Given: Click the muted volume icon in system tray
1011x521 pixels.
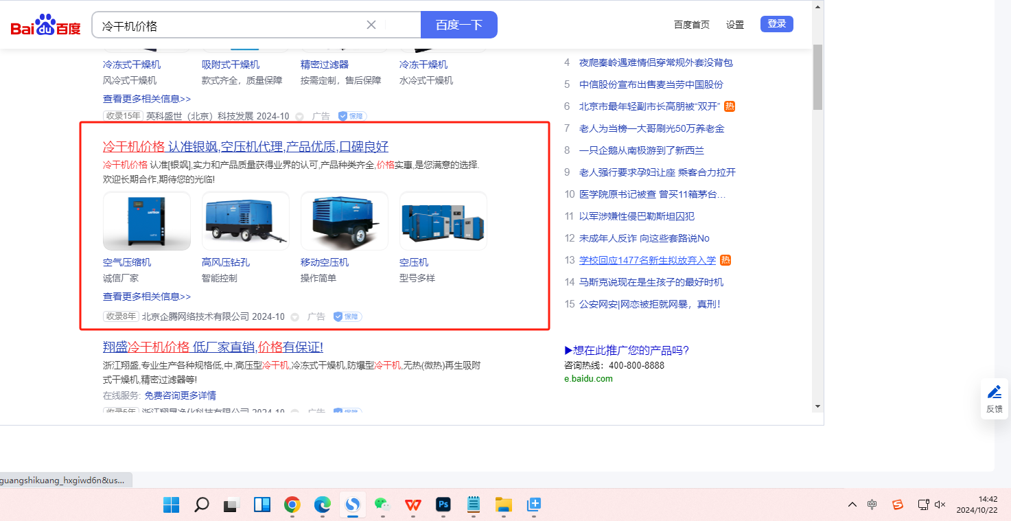Looking at the screenshot, I should coord(940,505).
